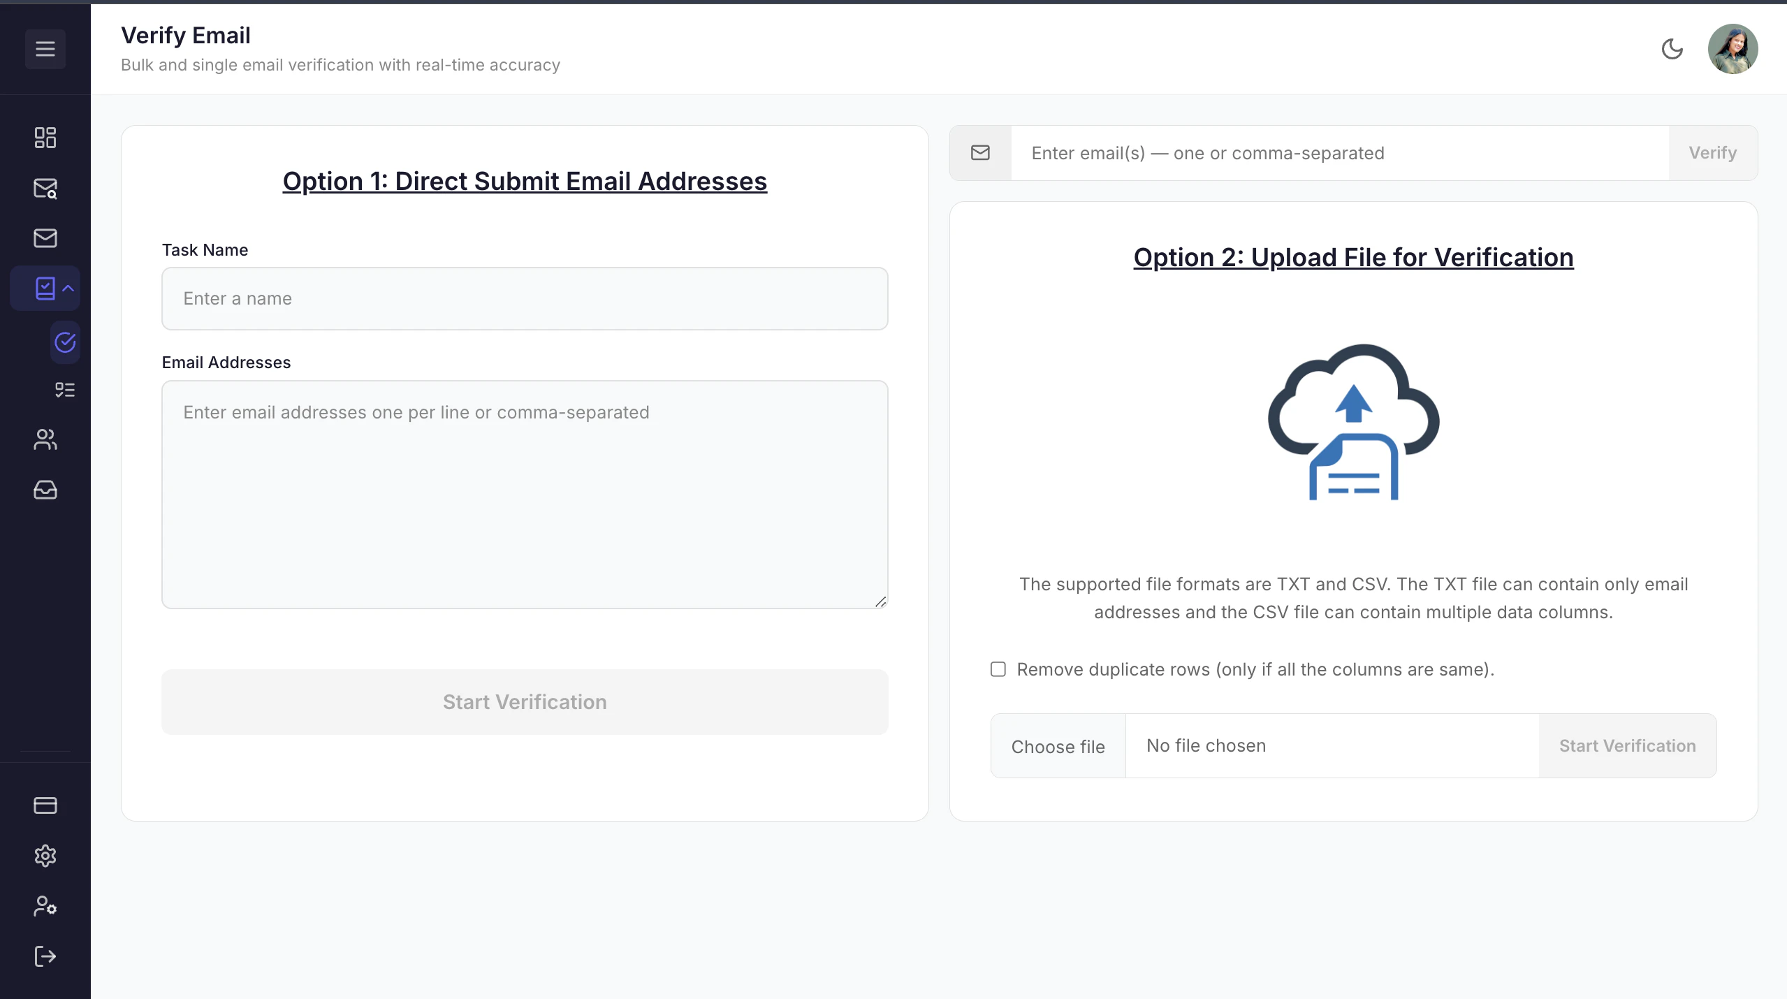
Task: Click Start Verification under Option 1
Action: [525, 702]
